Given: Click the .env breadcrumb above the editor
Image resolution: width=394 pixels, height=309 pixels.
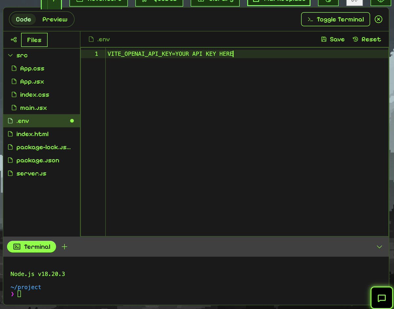Looking at the screenshot, I should (99, 39).
